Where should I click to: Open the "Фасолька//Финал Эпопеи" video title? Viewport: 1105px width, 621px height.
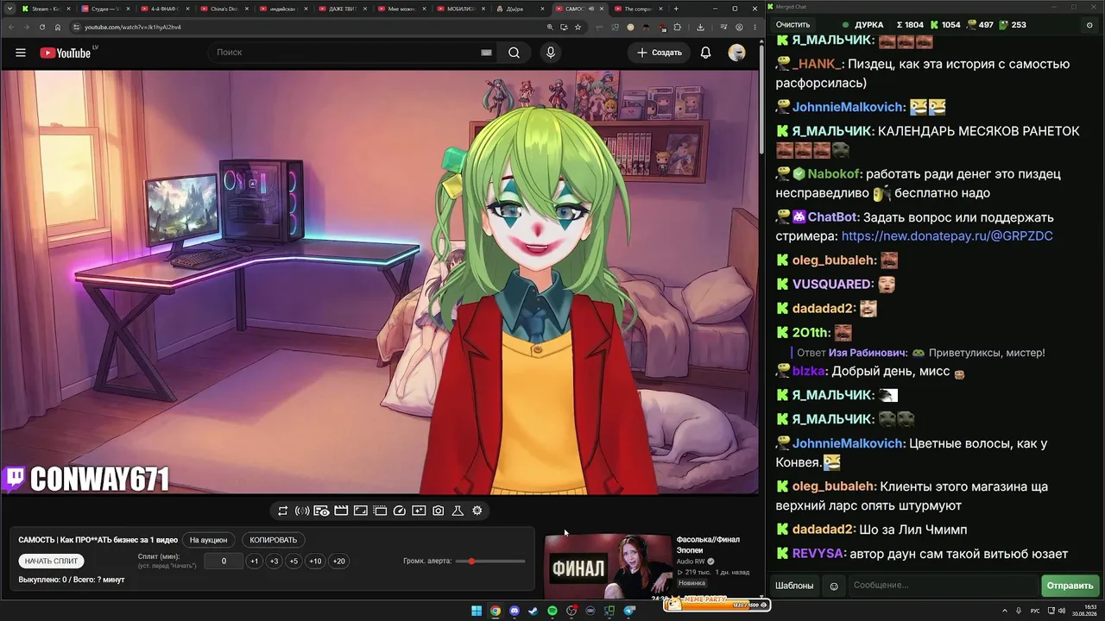pos(708,545)
